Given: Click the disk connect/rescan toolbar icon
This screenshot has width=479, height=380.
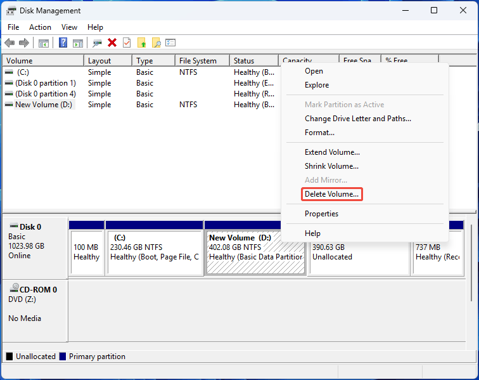Looking at the screenshot, I should click(97, 43).
